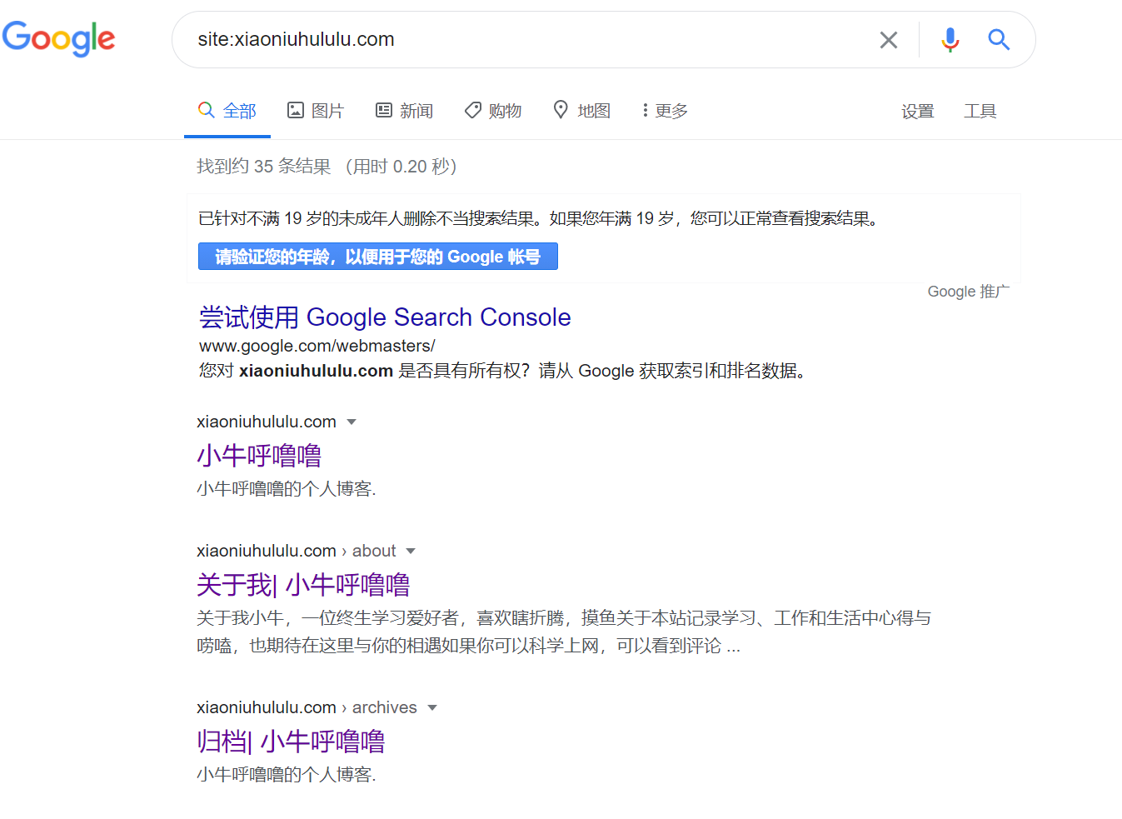Click the xiaoniuhululu.com › about breadcrumb
1122x819 pixels.
[x=297, y=551]
